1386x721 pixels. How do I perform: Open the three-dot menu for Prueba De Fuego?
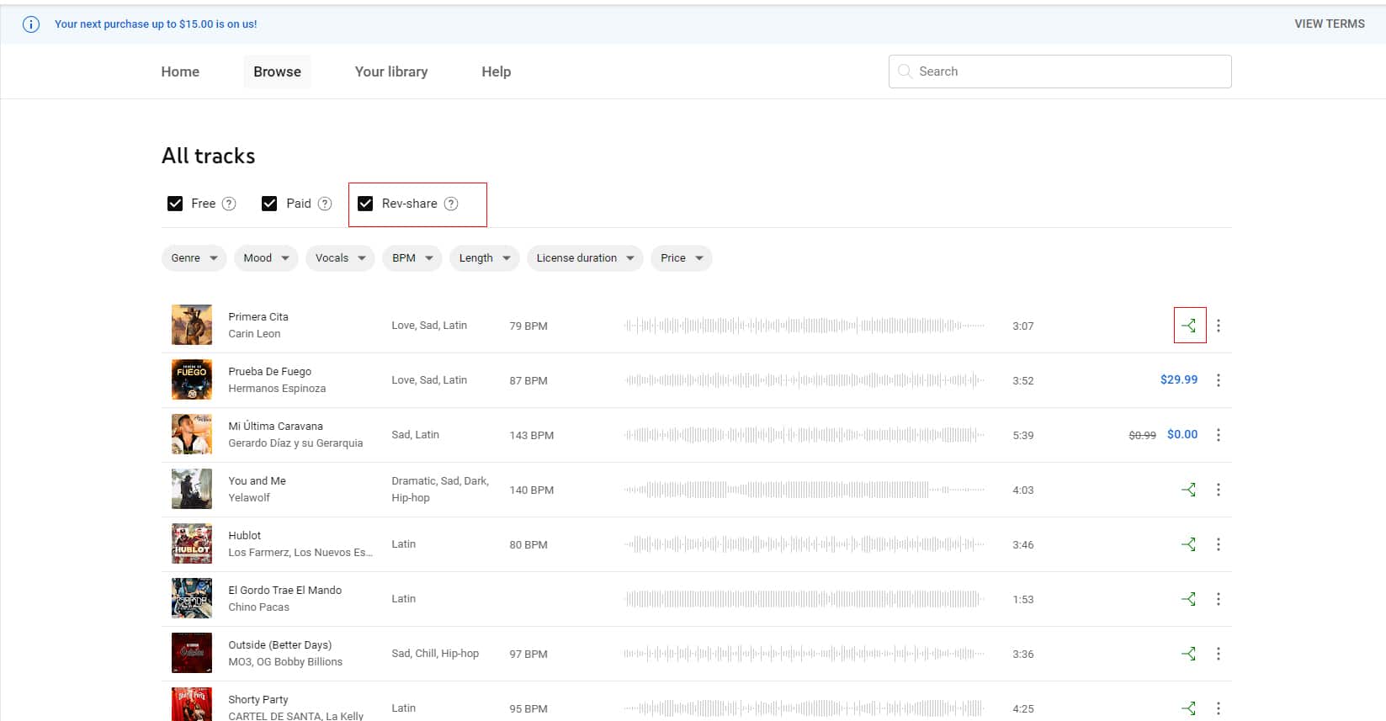(1218, 380)
